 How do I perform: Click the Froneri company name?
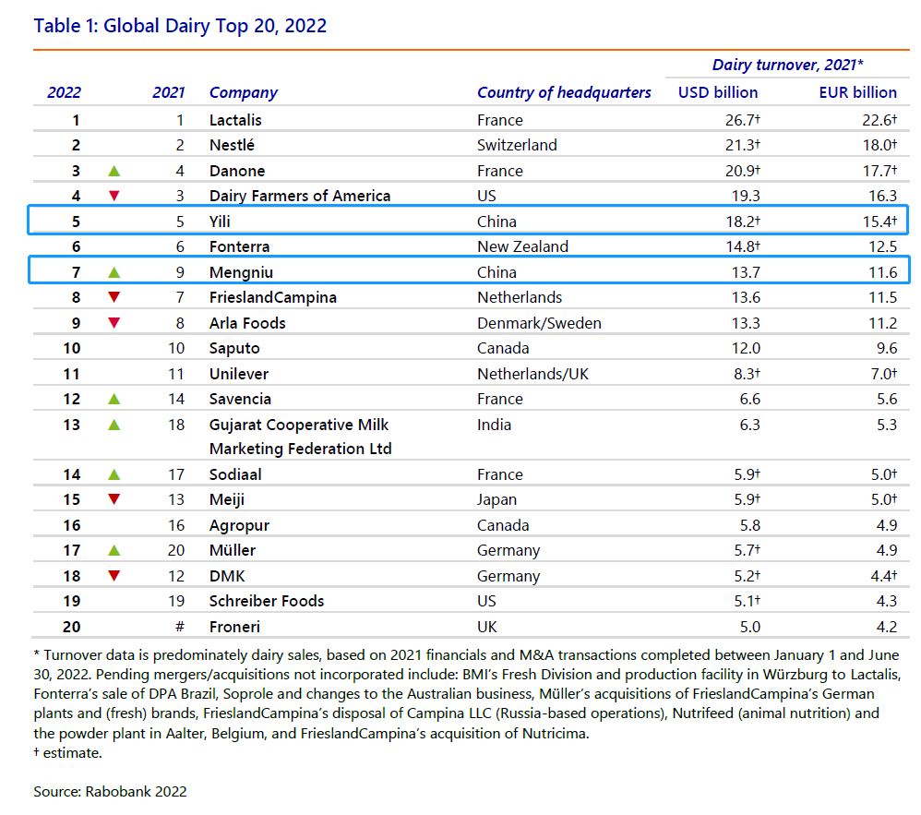point(234,627)
